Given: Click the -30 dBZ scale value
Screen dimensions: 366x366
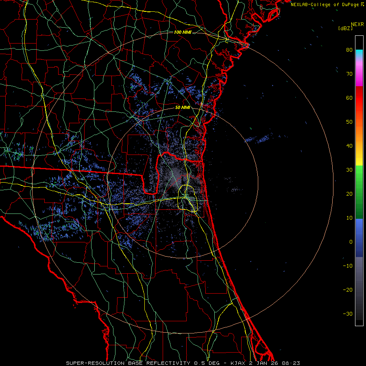Looking at the screenshot, I should [348, 314].
